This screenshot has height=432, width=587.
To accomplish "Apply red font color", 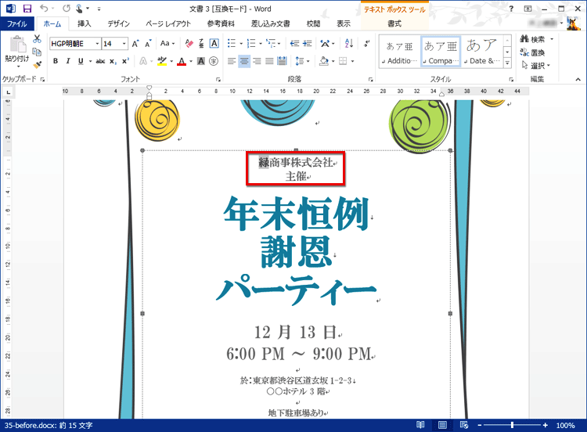I will coord(182,61).
